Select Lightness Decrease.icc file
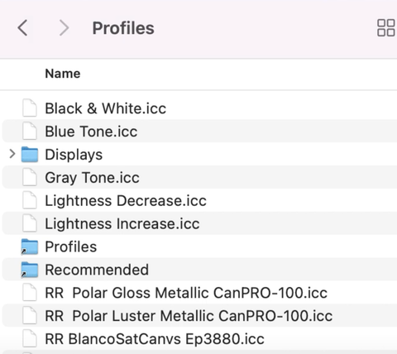The image size is (397, 354). click(x=199, y=200)
